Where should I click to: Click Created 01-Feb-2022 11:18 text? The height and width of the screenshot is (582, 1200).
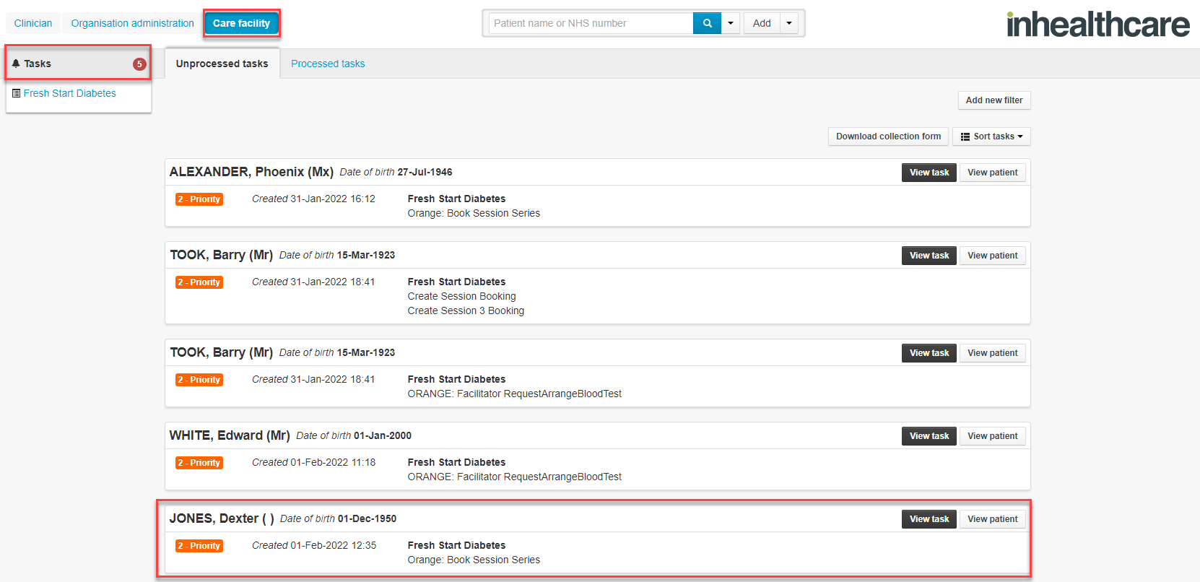pos(313,462)
